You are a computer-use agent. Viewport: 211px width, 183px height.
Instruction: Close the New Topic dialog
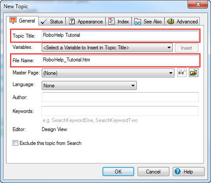click(198, 4)
